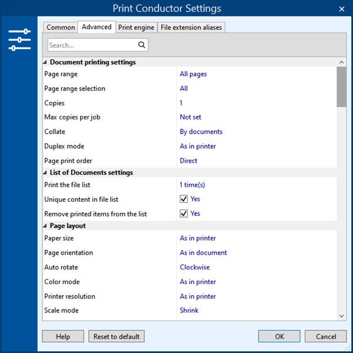Open the Page range value 'All pages'

193,74
